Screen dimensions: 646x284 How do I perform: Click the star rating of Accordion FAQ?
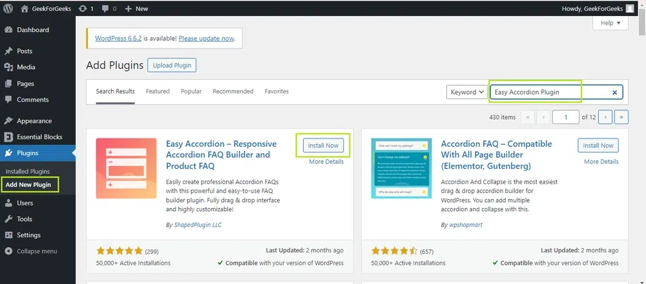coord(395,251)
